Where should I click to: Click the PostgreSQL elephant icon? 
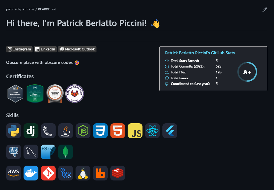[x=14, y=152]
